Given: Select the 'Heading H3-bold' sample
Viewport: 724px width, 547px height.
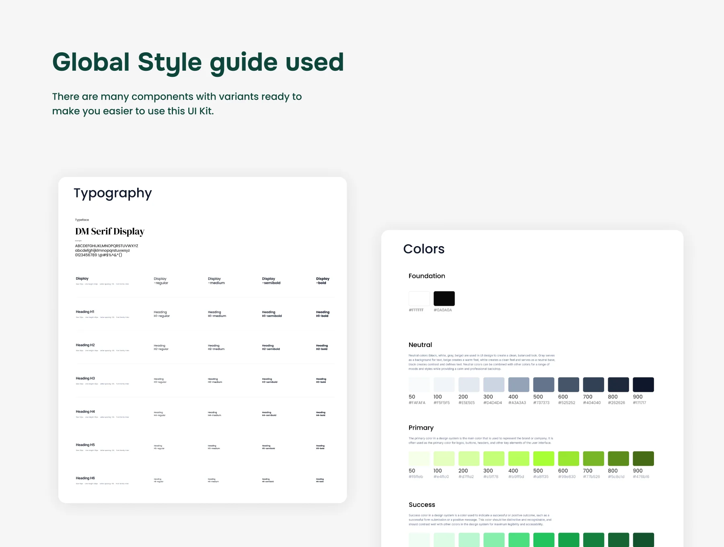Looking at the screenshot, I should point(321,380).
